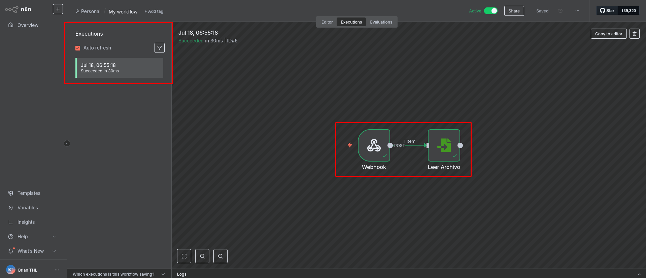Image resolution: width=646 pixels, height=278 pixels.
Task: Click the filter executions funnel icon
Action: [x=160, y=48]
